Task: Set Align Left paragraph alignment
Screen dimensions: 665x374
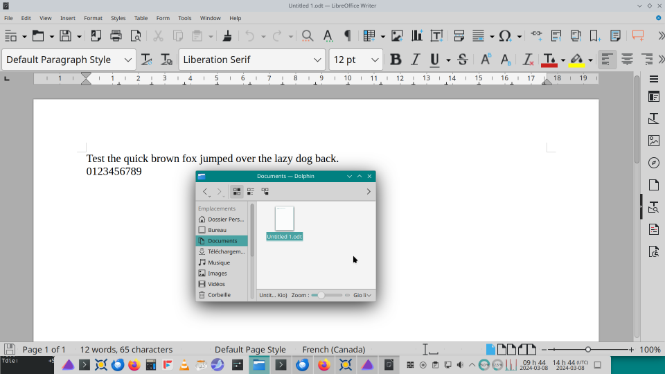Action: 607,60
